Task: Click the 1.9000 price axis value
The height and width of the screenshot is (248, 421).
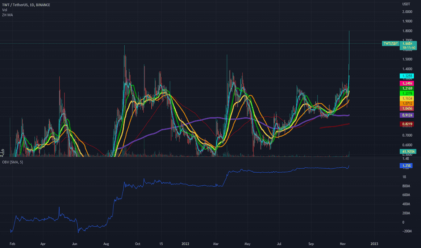Action: pos(407,22)
